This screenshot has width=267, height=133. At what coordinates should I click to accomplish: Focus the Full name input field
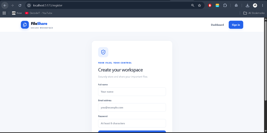click(132, 92)
